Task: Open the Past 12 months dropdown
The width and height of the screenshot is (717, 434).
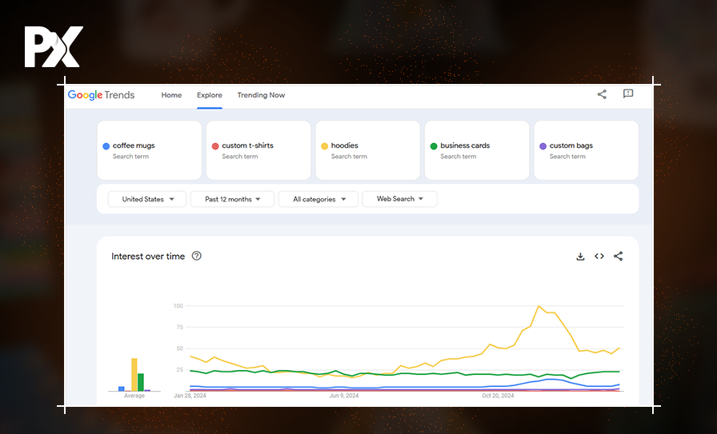Action: [x=232, y=199]
